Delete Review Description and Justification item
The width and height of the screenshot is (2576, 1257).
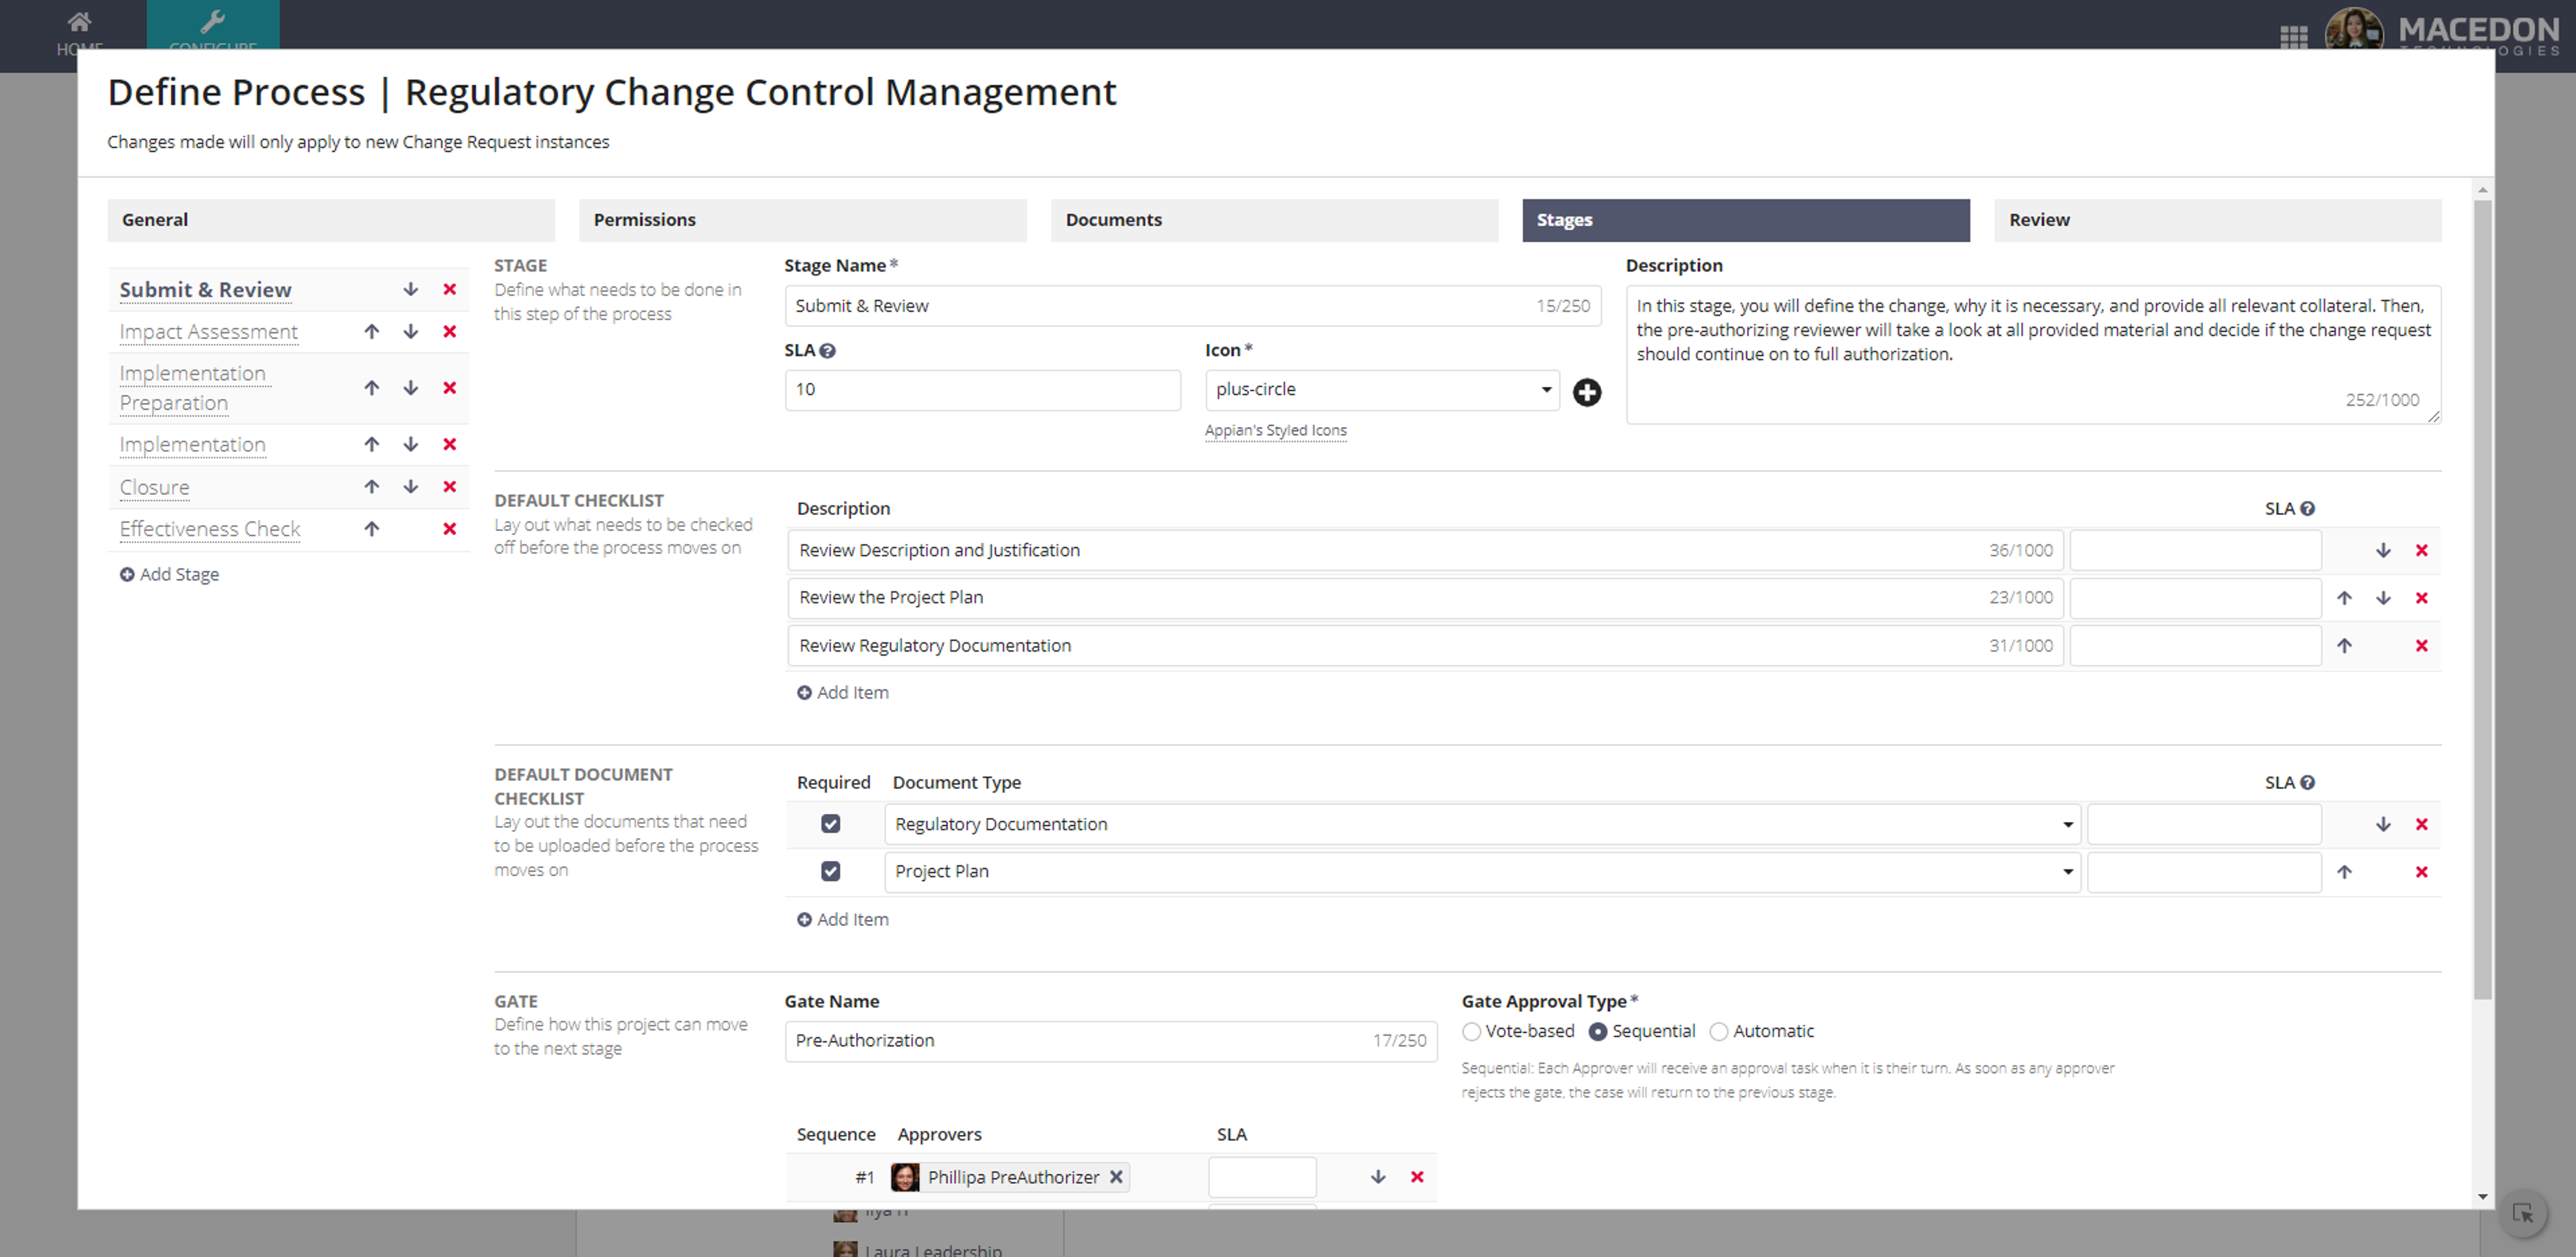click(2422, 550)
